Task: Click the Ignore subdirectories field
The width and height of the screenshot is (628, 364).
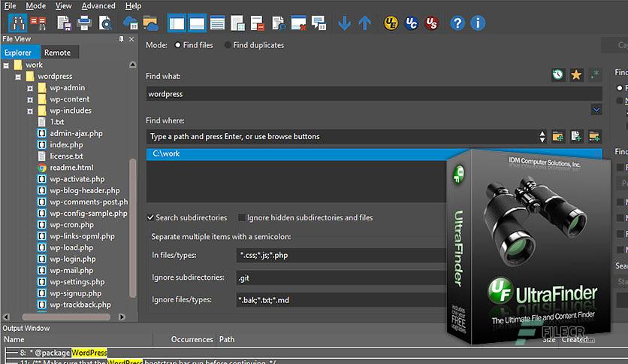Action: (x=341, y=278)
